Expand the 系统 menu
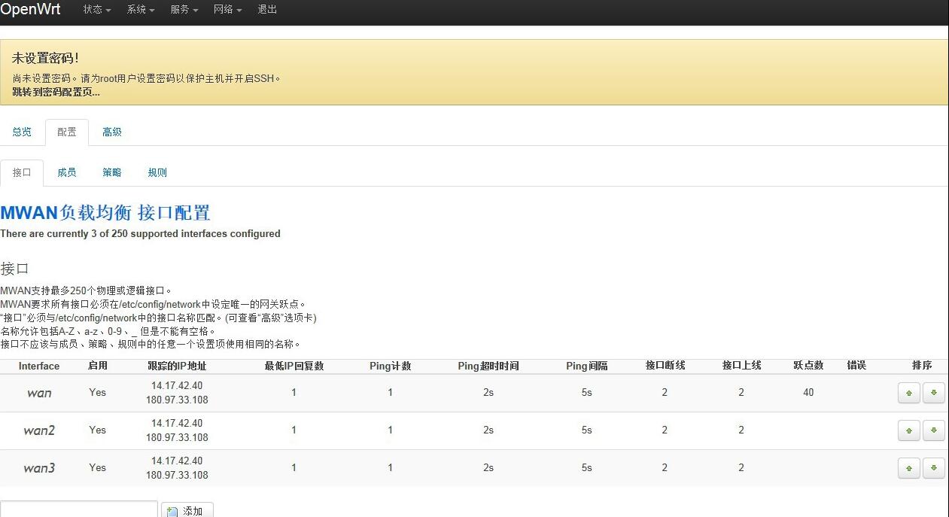 [x=140, y=10]
